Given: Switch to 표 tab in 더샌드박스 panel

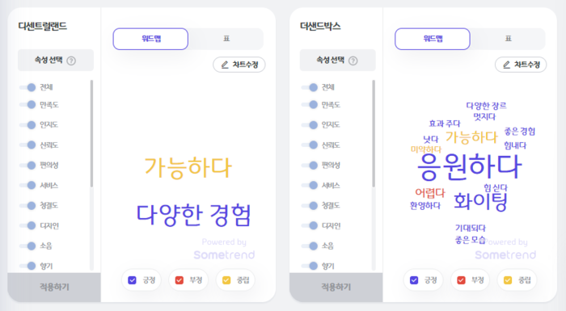Looking at the screenshot, I should (509, 39).
